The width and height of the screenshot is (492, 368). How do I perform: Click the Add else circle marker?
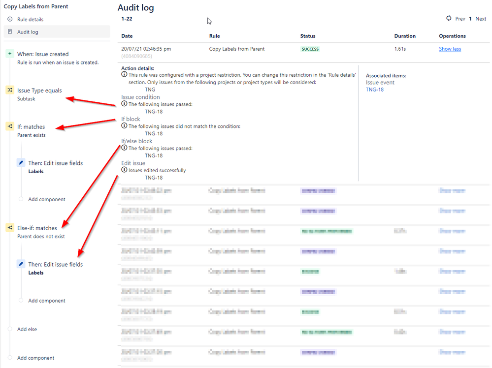[10, 329]
